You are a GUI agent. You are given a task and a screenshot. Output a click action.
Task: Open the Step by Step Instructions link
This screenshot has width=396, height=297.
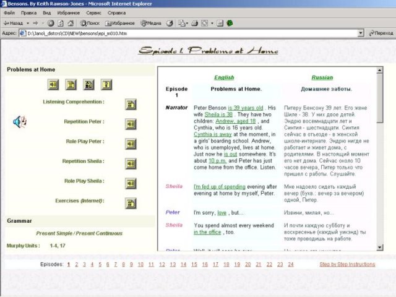point(347,264)
